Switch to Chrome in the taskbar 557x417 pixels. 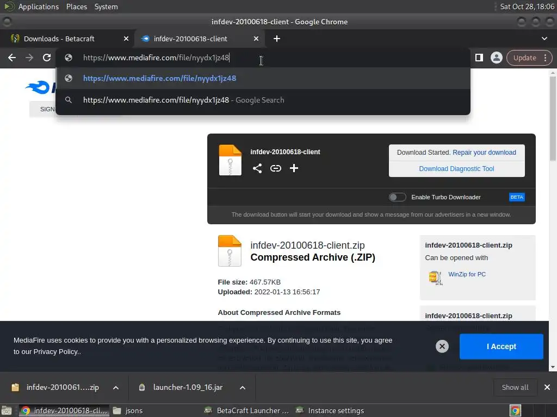tap(64, 410)
